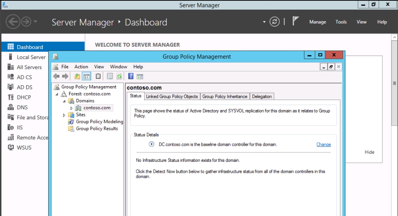Collapse the Forest: contoso.com tree node

point(57,94)
